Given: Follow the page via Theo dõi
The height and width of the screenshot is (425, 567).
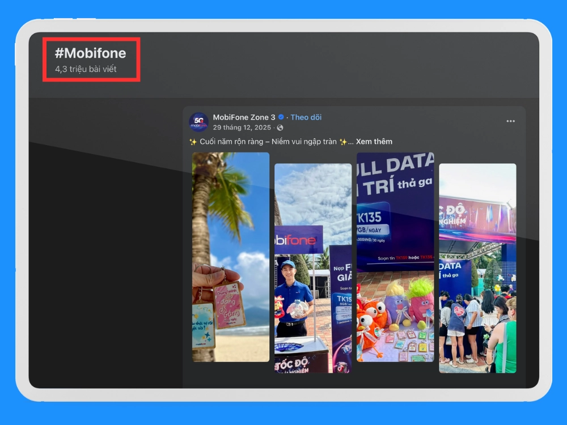Looking at the screenshot, I should point(306,117).
